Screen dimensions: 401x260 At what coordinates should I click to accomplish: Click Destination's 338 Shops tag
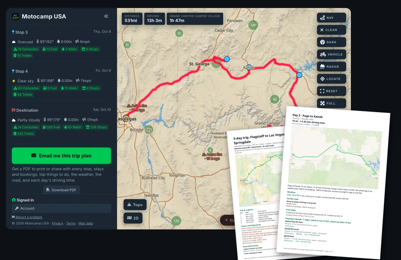(96, 127)
